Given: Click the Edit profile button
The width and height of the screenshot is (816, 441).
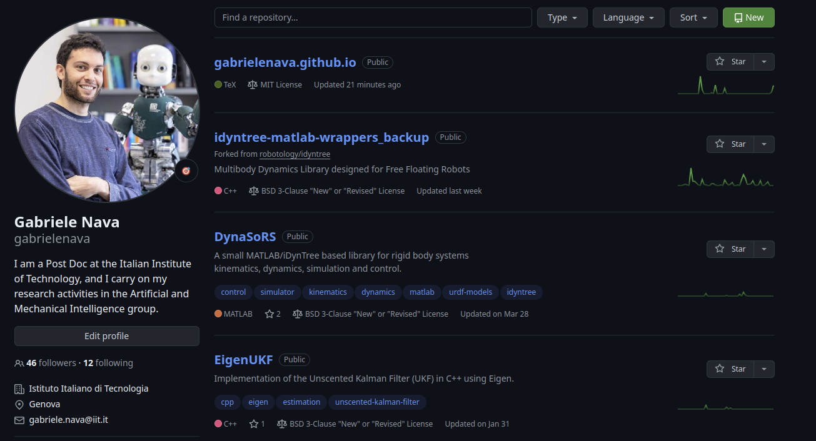Looking at the screenshot, I should point(106,335).
